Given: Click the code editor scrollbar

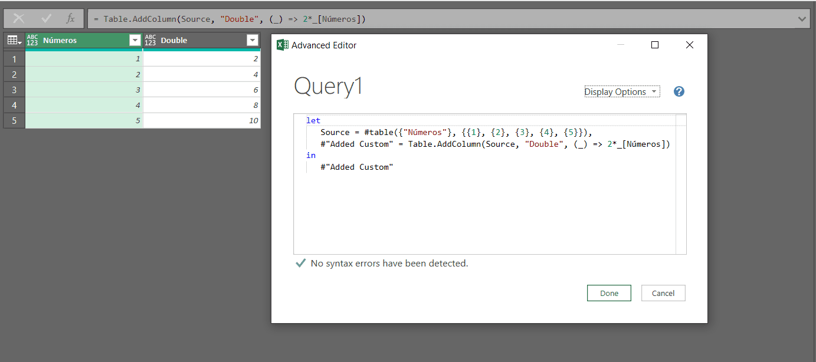Looking at the screenshot, I should [x=681, y=183].
